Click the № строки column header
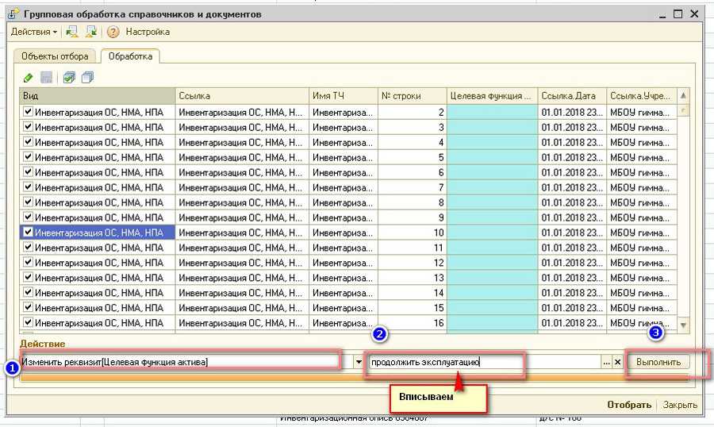The height and width of the screenshot is (427, 714). (x=412, y=96)
